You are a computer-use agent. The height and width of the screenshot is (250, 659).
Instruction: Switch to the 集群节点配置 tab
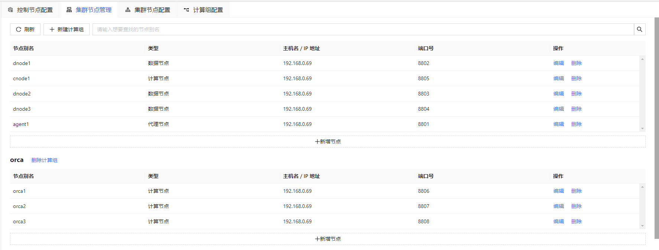[x=148, y=10]
